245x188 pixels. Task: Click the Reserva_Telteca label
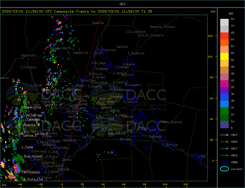[162, 27]
